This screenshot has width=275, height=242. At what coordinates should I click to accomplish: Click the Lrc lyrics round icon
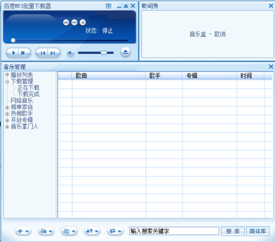point(66,22)
